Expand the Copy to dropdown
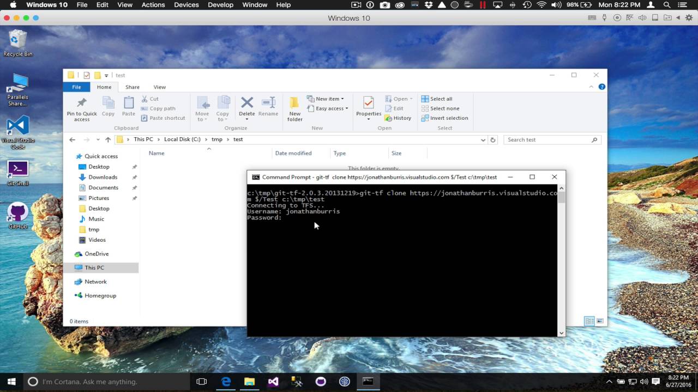The image size is (698, 392). coord(222,117)
